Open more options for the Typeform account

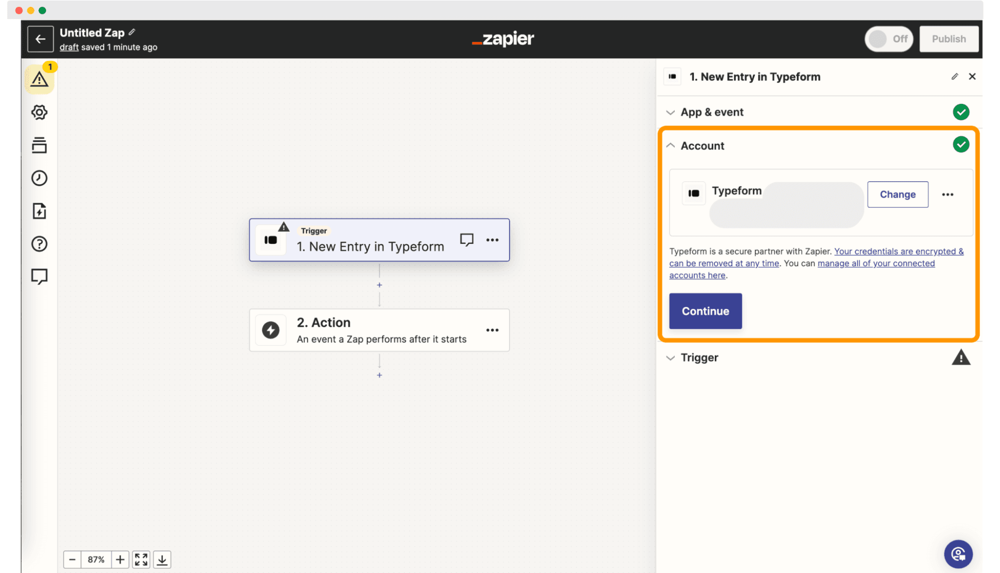[x=948, y=194]
